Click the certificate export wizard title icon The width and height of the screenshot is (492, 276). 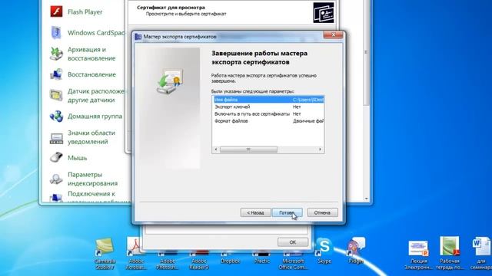pyautogui.click(x=138, y=37)
